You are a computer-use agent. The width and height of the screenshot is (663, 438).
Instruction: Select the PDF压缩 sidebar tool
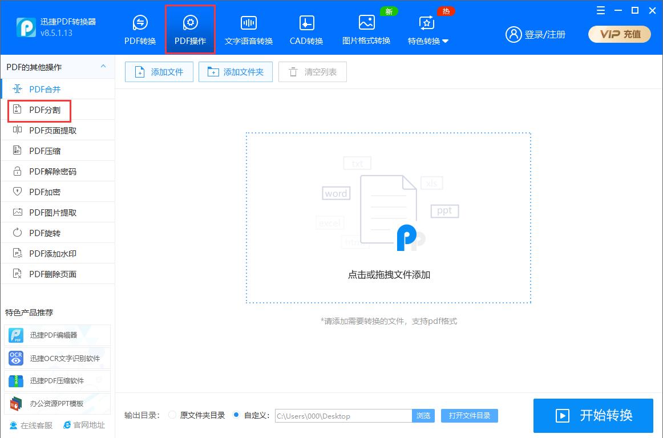(43, 150)
